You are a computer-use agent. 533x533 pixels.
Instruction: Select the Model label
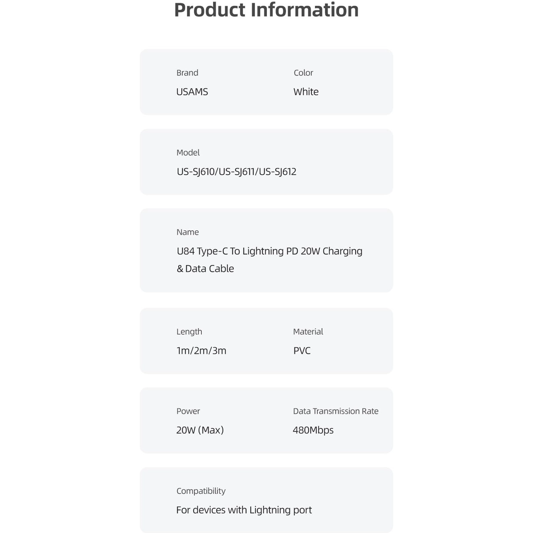188,153
